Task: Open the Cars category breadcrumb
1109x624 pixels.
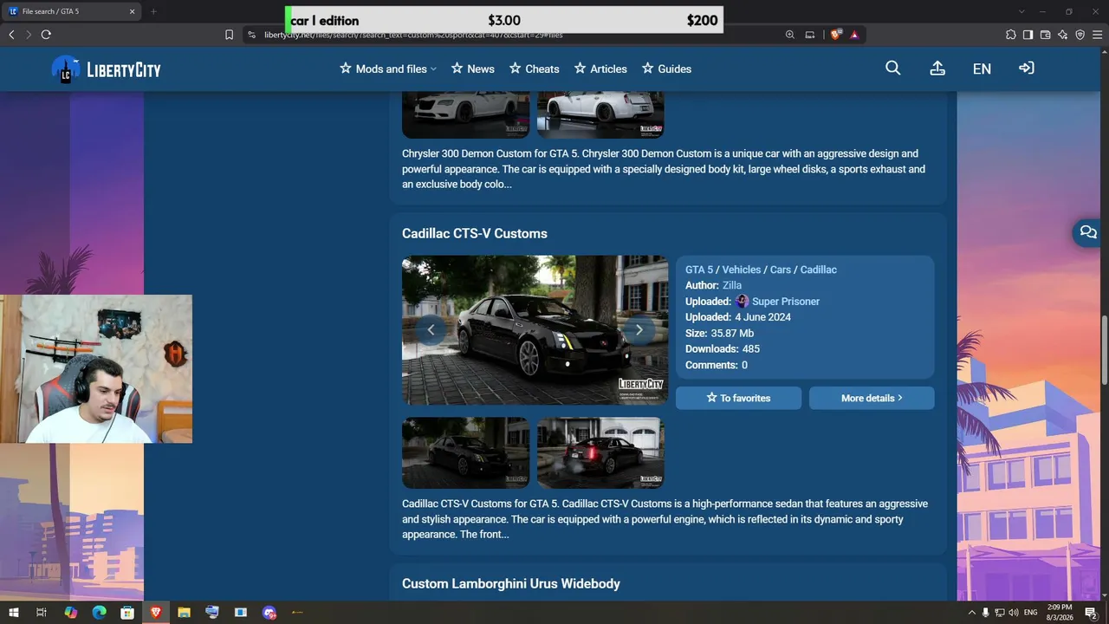Action: click(x=781, y=270)
